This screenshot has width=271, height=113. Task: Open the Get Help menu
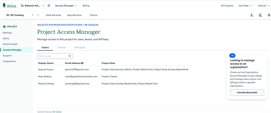(245, 6)
